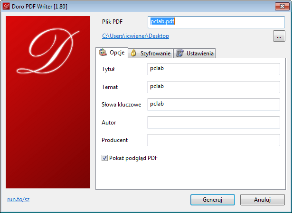Click the empty Autor field
Image resolution: width=292 pixels, height=213 pixels.
213,123
